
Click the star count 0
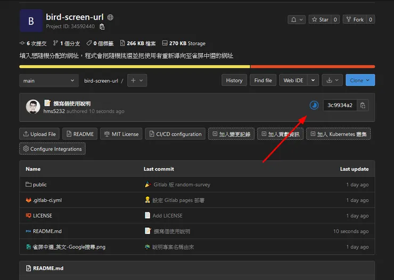click(335, 20)
